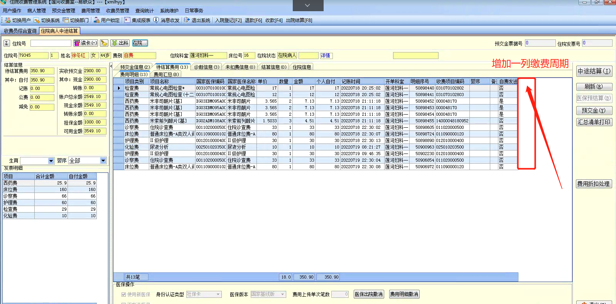Switch to 收费员综合查询 tab
Screen dimensions: 616x304
point(20,31)
